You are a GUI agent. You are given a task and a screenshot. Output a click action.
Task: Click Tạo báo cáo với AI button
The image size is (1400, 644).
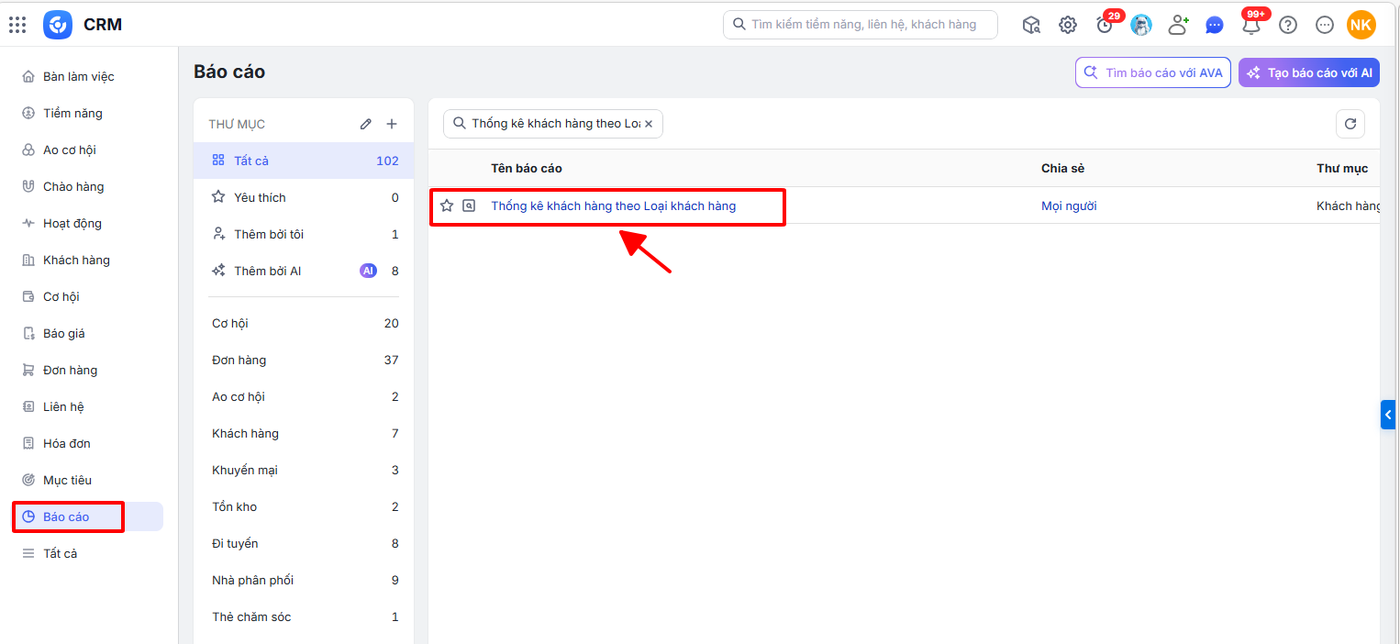point(1309,72)
